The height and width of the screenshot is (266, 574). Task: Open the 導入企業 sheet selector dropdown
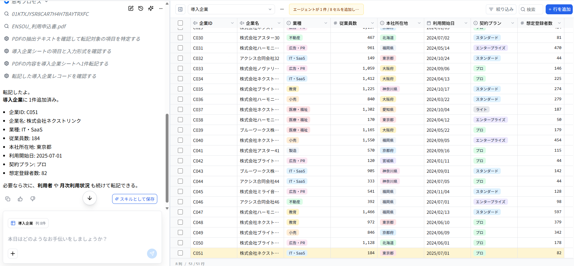pyautogui.click(x=231, y=9)
